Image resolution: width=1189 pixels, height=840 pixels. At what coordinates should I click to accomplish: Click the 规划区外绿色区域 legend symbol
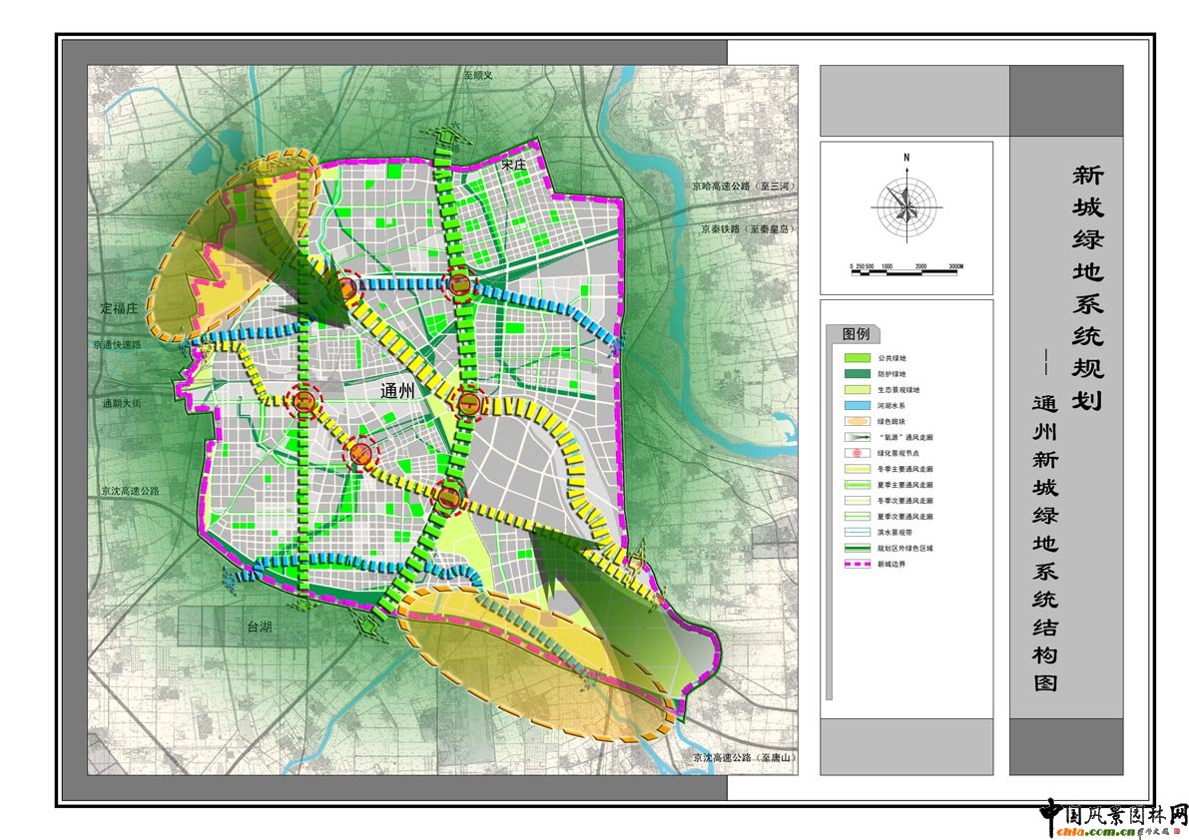pyautogui.click(x=859, y=549)
